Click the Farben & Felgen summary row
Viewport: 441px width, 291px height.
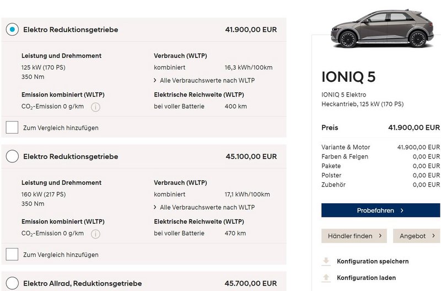pos(380,157)
